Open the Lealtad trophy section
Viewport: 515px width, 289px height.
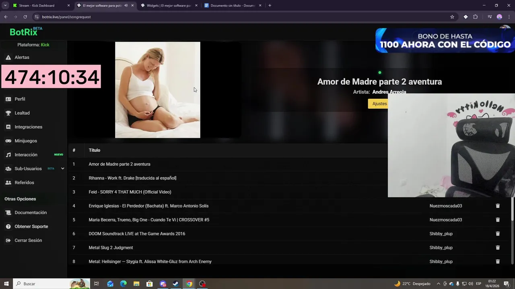click(x=22, y=113)
